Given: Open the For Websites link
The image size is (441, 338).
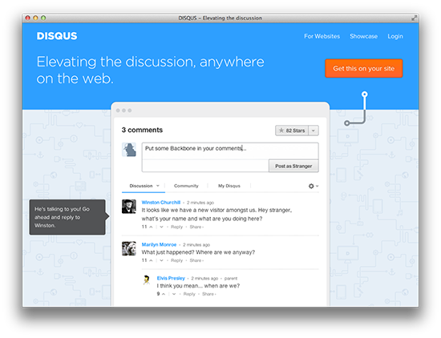Looking at the screenshot, I should pos(322,36).
